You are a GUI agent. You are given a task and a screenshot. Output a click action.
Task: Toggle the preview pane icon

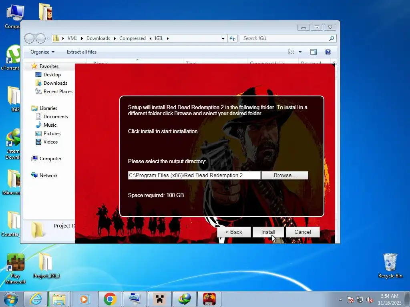click(x=314, y=52)
